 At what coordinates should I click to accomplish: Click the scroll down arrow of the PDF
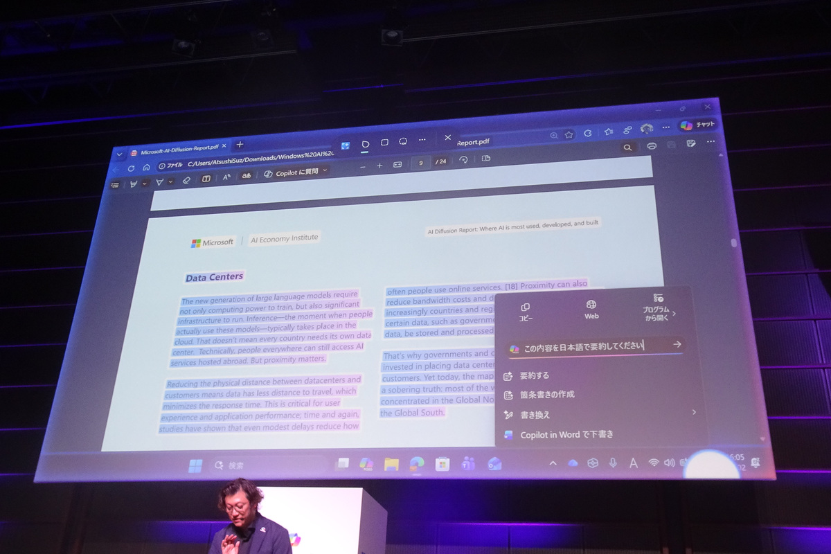[762, 438]
